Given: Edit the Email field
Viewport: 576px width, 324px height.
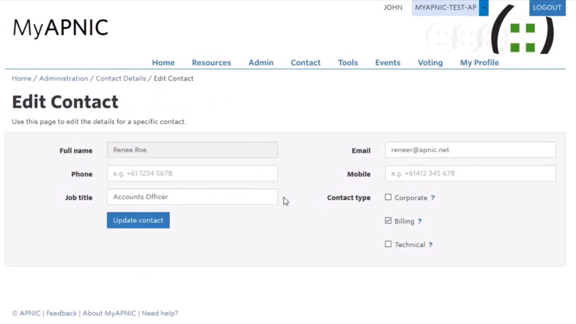Looking at the screenshot, I should [x=470, y=150].
